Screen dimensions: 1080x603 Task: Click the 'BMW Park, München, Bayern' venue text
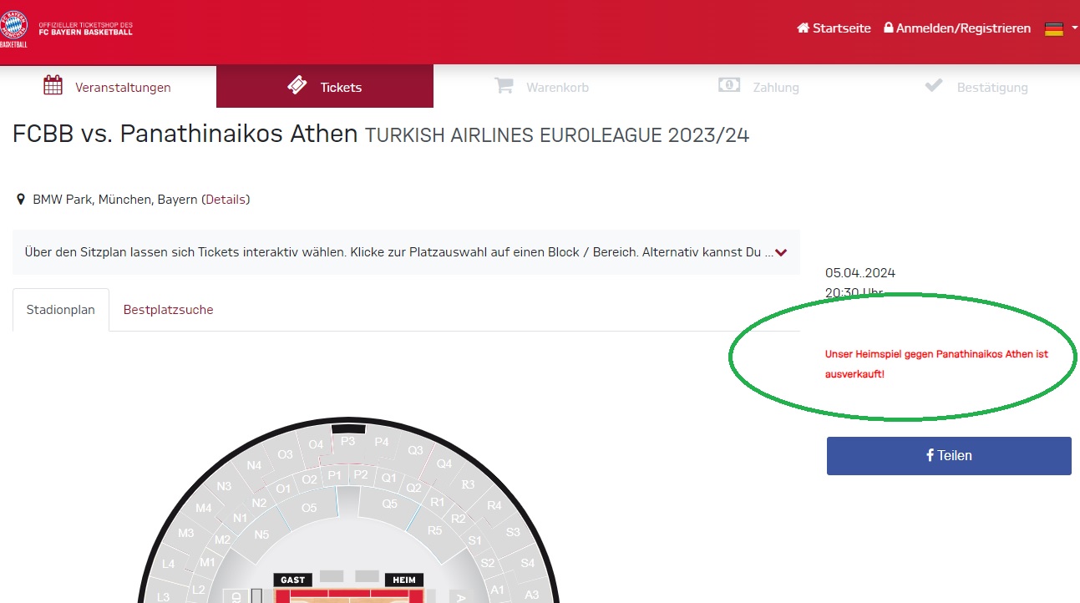115,200
